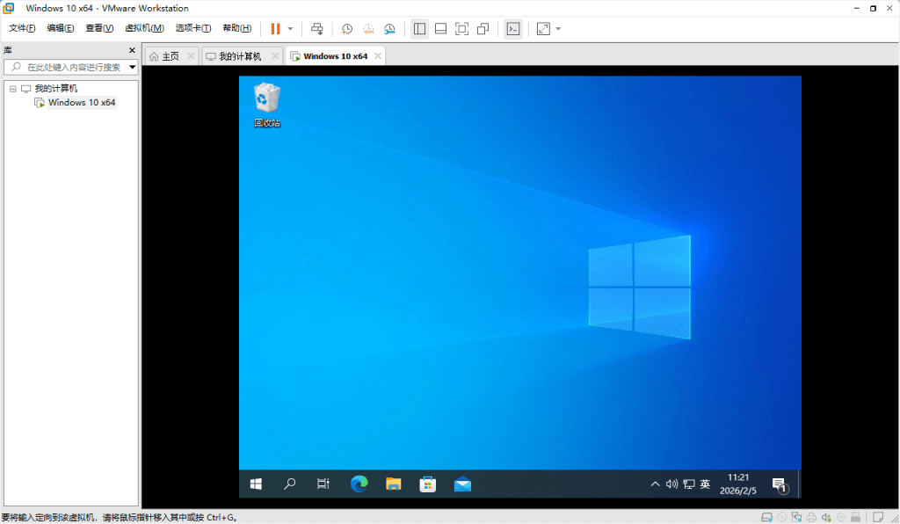Click the show desktop sliver in guest
The width and height of the screenshot is (900, 524).
(x=799, y=484)
